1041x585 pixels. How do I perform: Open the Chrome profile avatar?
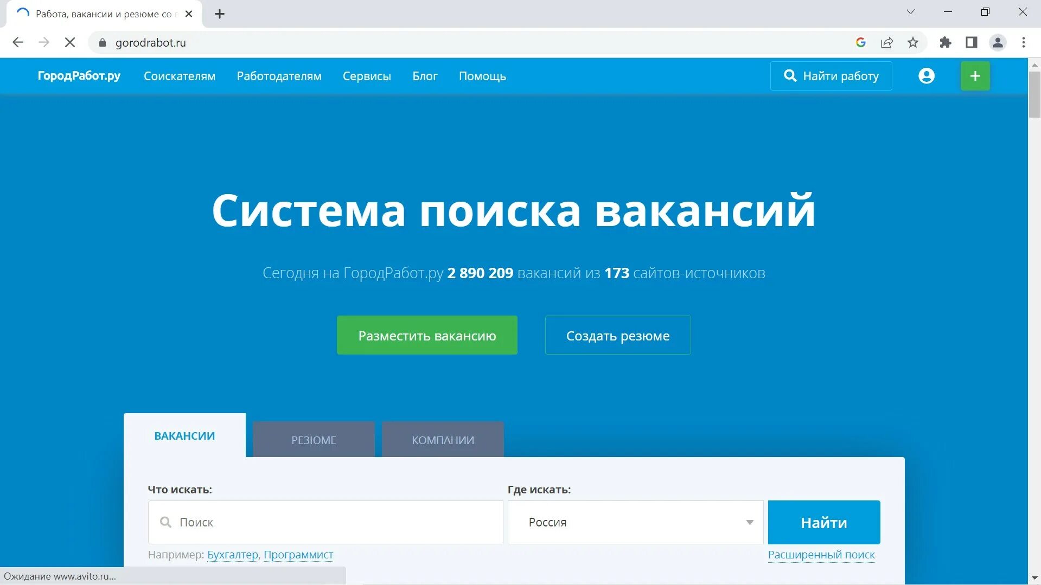point(998,42)
